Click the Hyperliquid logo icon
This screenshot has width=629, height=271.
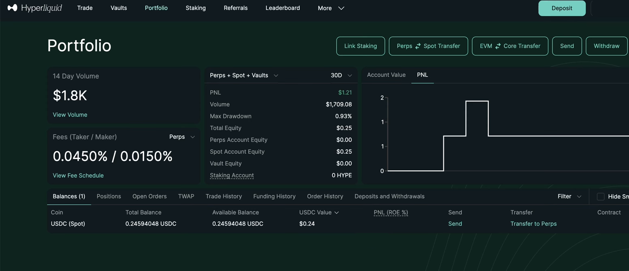13,8
